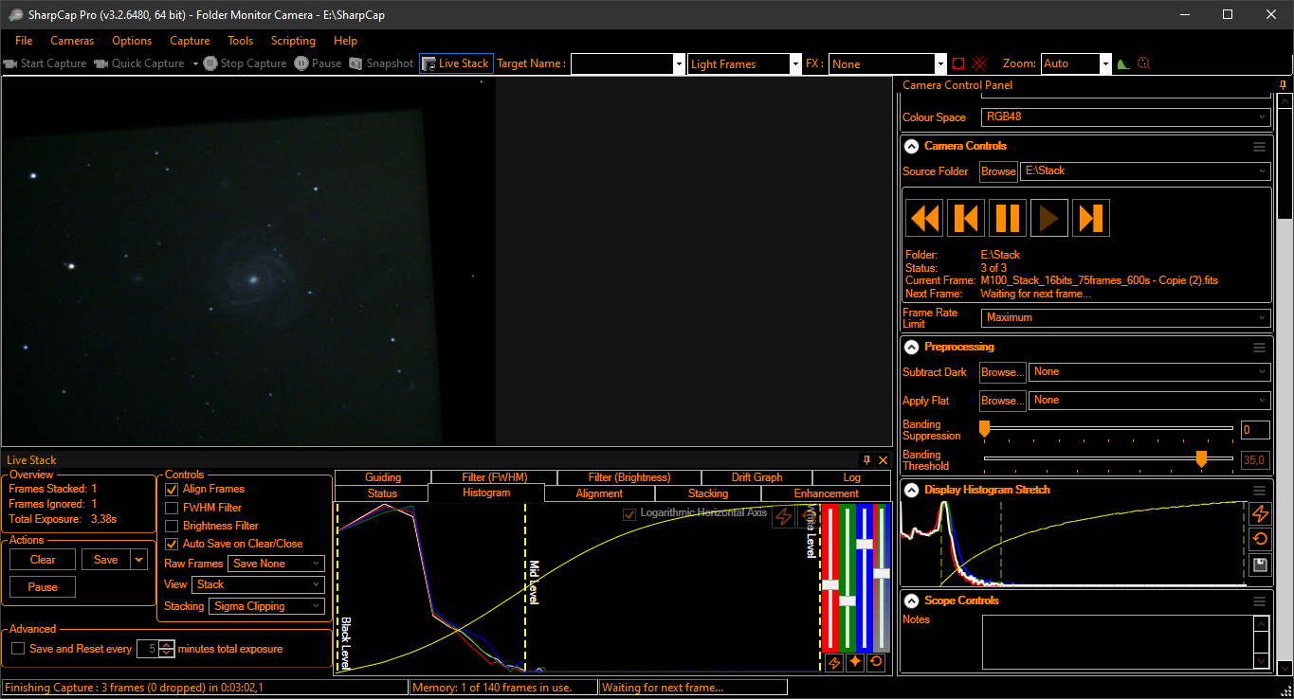Enable the FWHM Filter checkbox
The width and height of the screenshot is (1294, 699).
(x=172, y=508)
